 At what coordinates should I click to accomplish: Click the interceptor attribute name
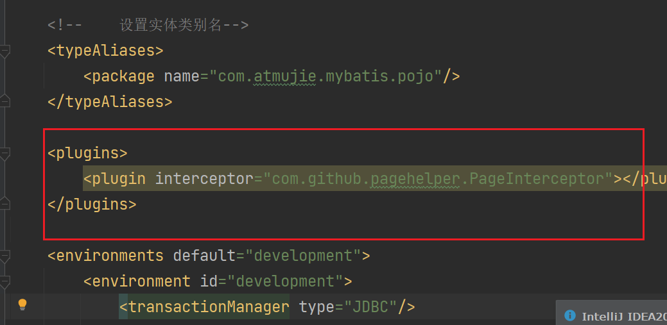[204, 179]
